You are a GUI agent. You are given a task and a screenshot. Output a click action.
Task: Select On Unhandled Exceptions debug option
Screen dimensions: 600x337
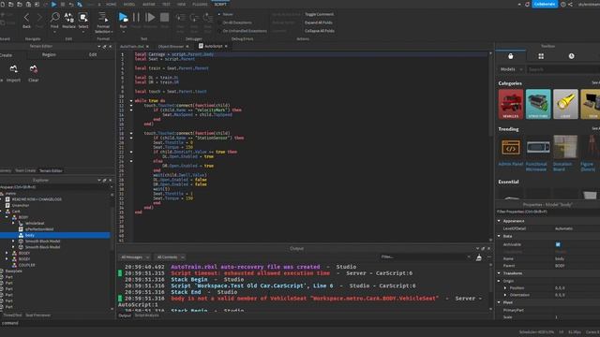tap(242, 31)
